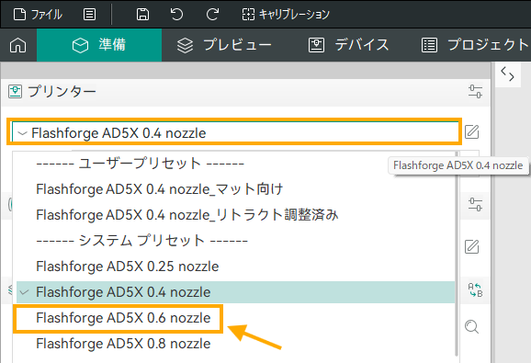
Task: Switch to the デバイス tab
Action: pyautogui.click(x=348, y=45)
